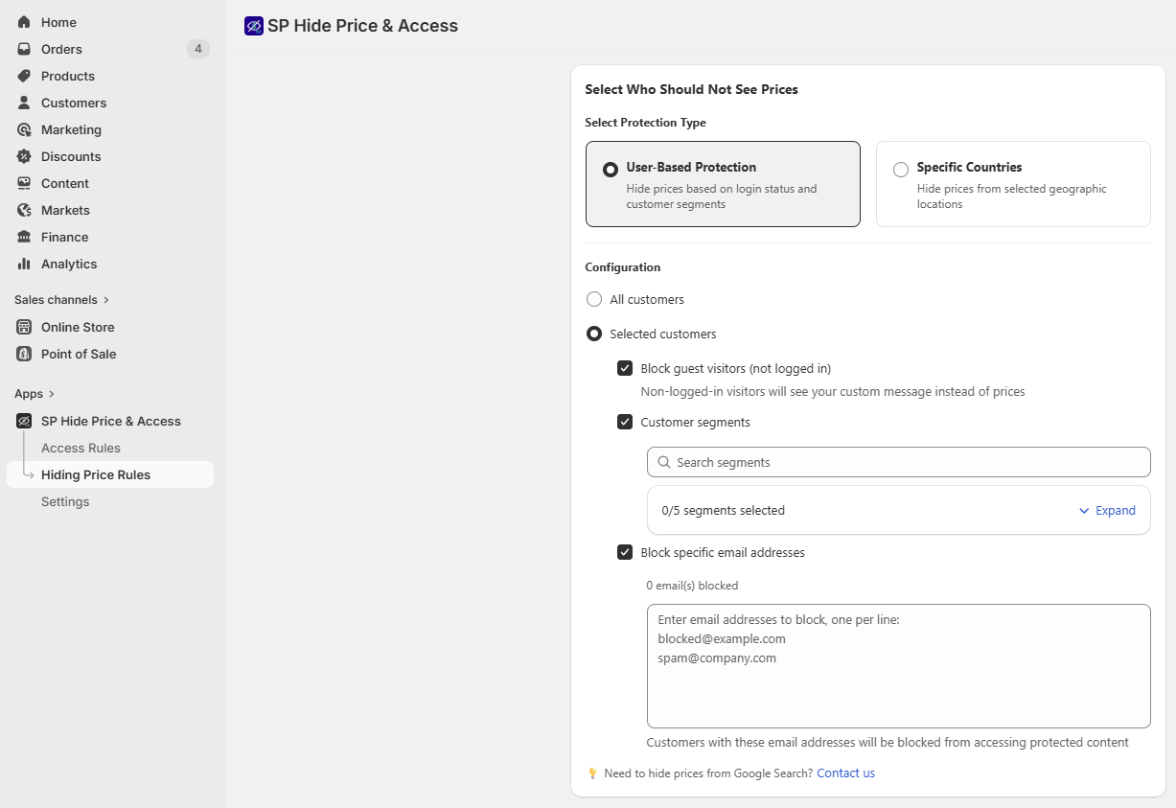Viewport: 1176px width, 808px height.
Task: Click the Markets globe icon
Action: (x=24, y=210)
